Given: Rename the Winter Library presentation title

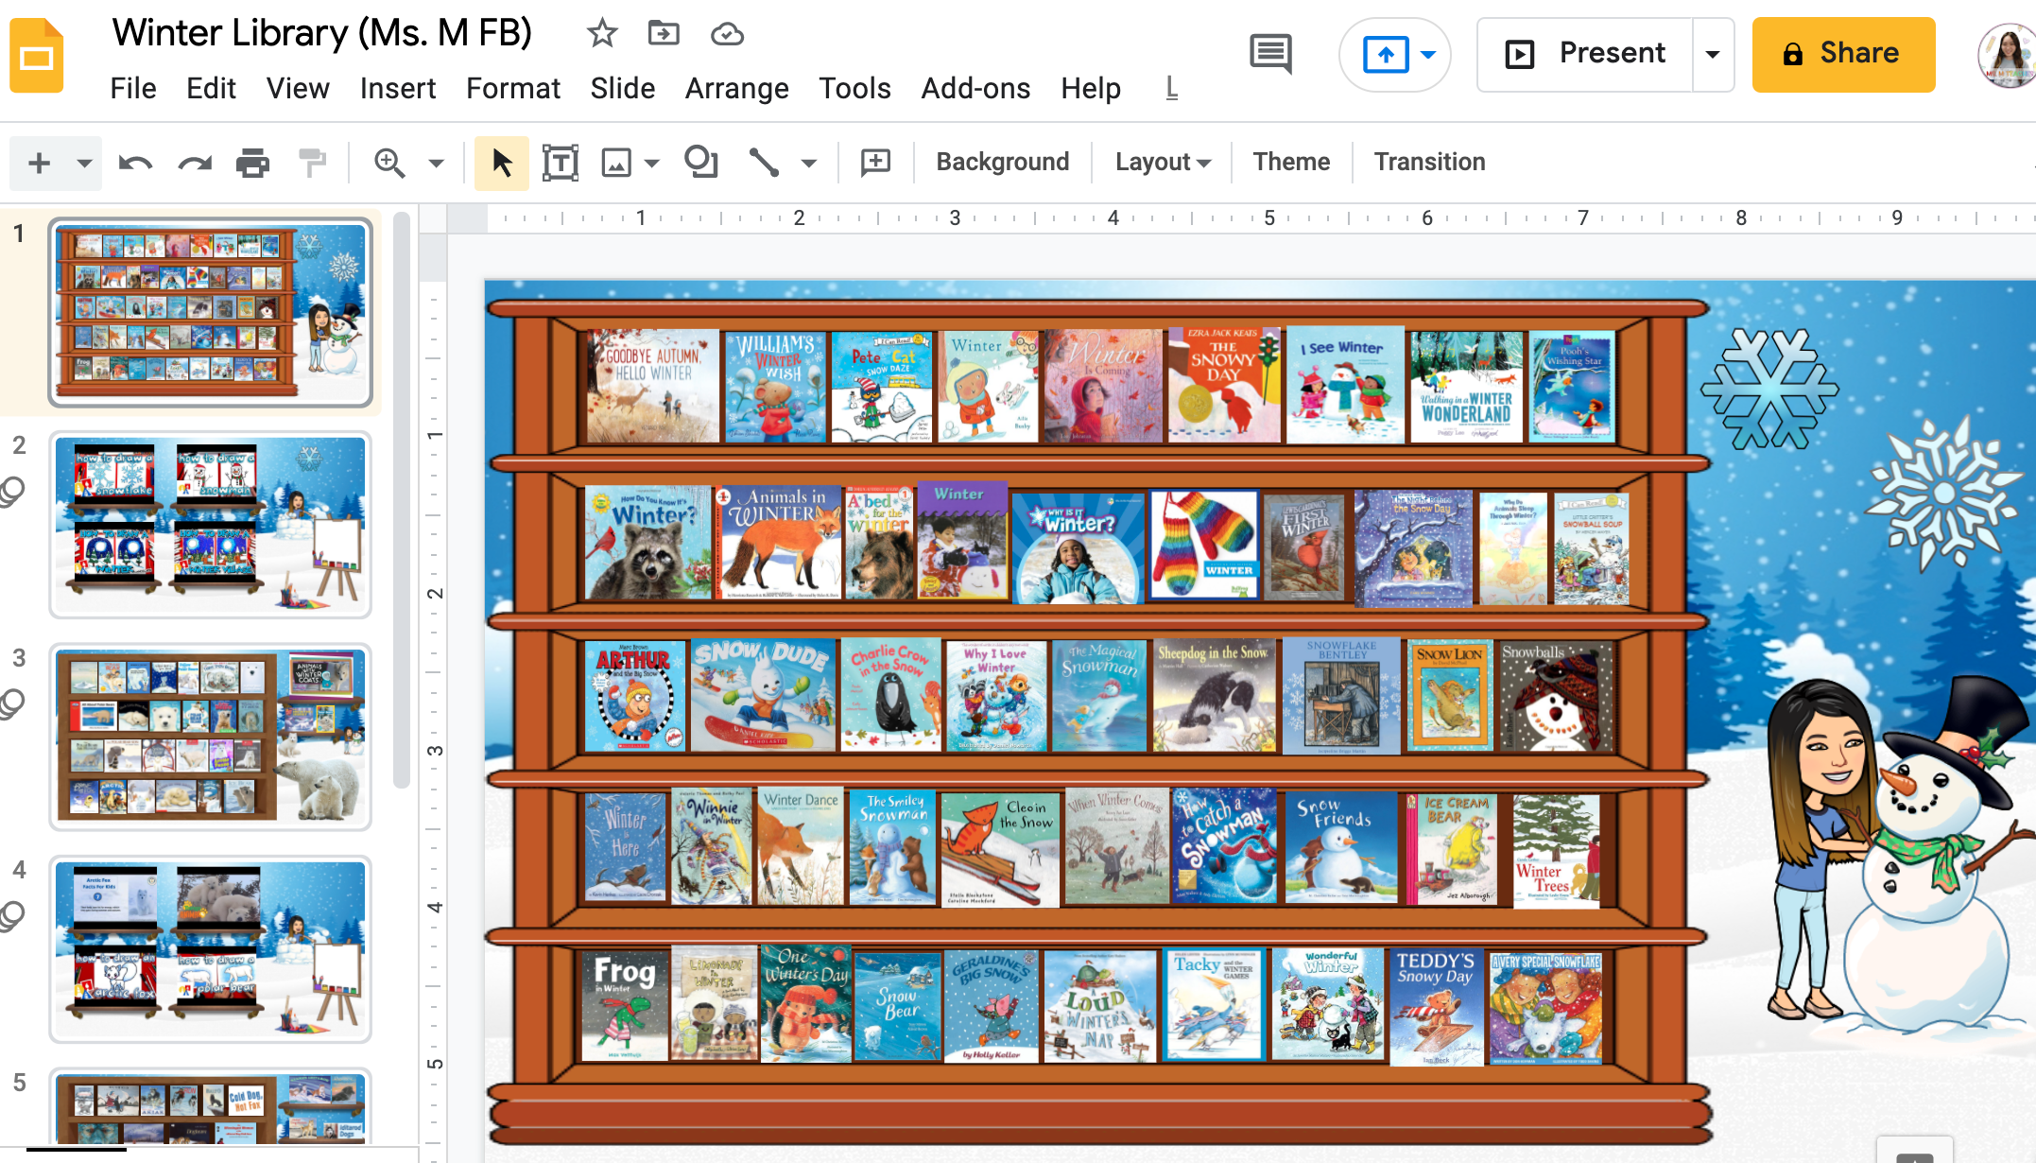Looking at the screenshot, I should [322, 33].
